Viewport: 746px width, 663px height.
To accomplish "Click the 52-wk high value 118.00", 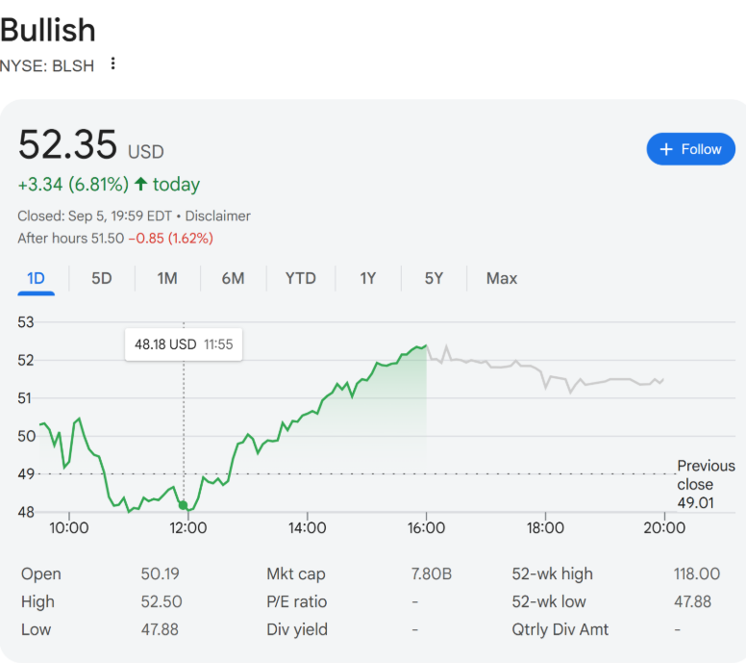I will click(696, 574).
